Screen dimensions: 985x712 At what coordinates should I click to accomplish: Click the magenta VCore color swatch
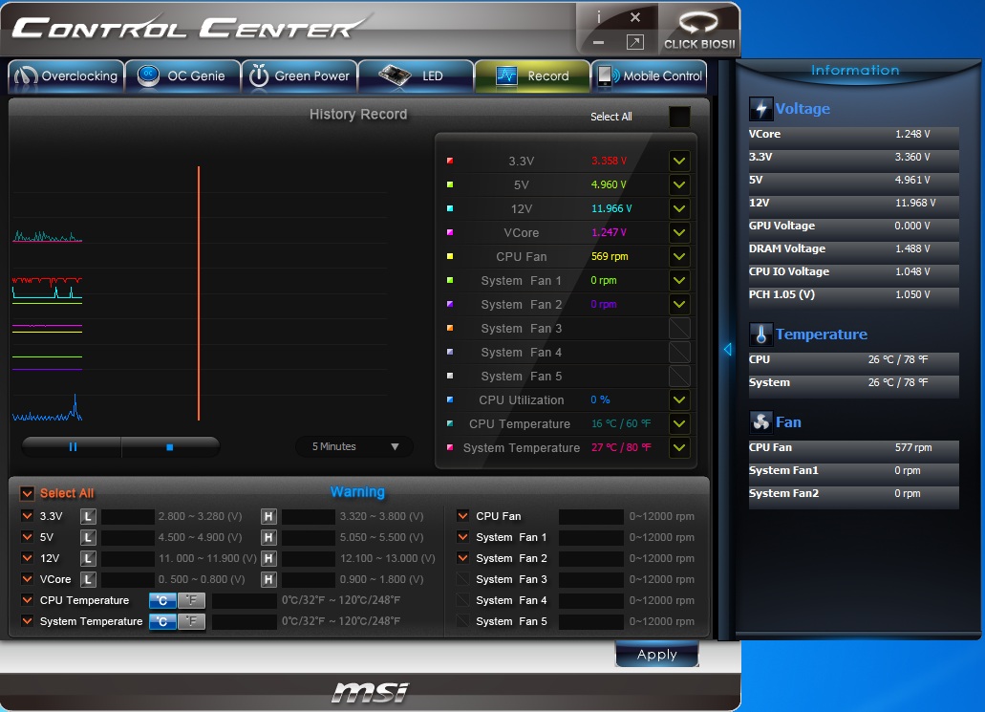coord(450,232)
